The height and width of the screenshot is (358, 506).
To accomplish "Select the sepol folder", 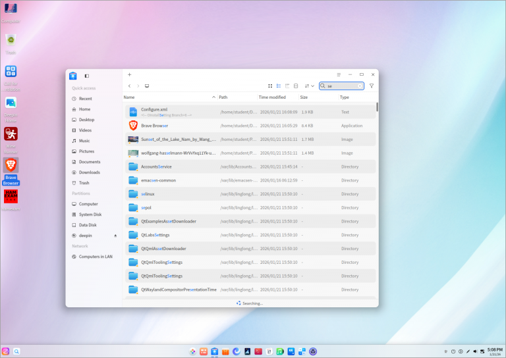I will click(250, 207).
